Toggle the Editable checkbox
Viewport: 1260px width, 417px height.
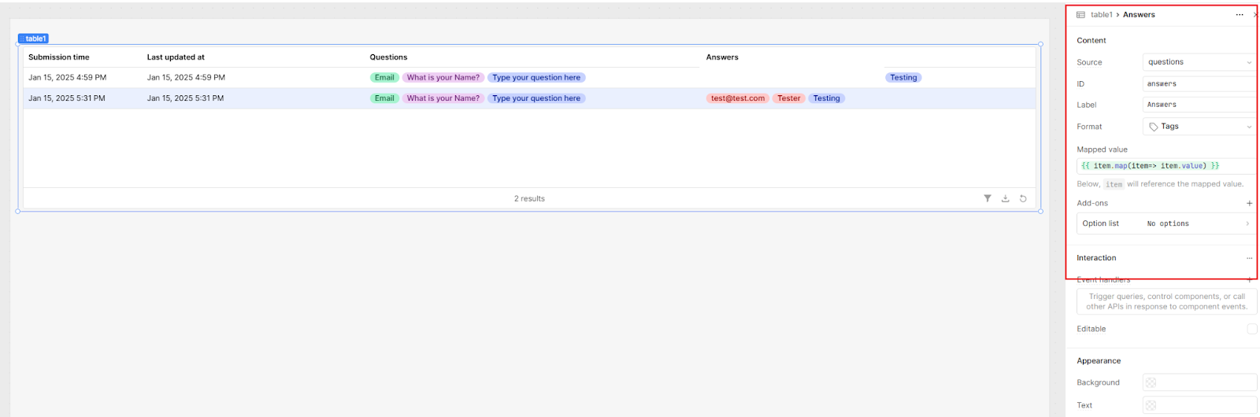[x=1252, y=329]
